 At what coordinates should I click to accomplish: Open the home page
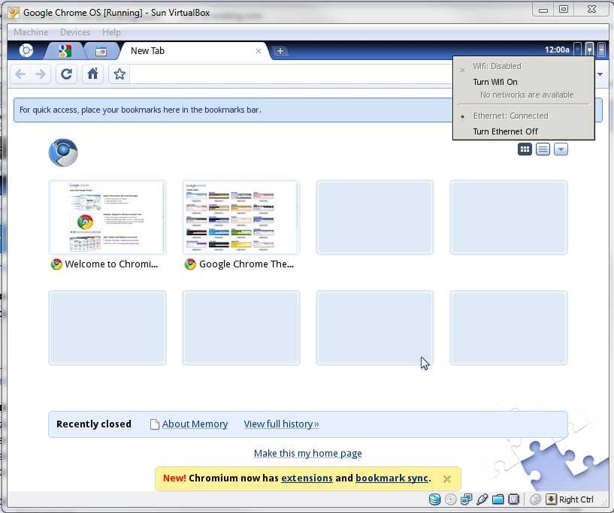(x=92, y=74)
